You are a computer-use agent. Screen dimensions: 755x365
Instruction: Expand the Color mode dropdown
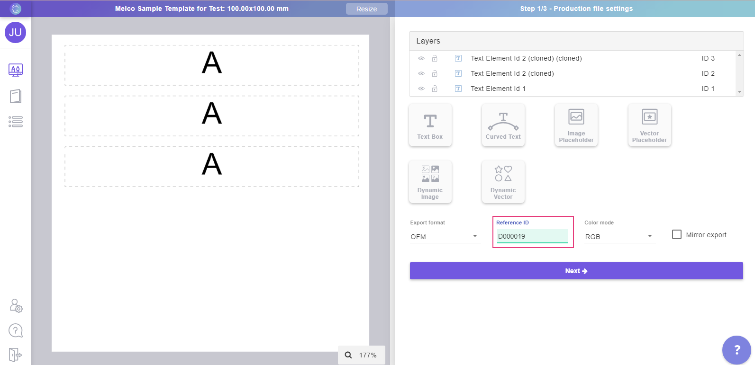[619, 236]
